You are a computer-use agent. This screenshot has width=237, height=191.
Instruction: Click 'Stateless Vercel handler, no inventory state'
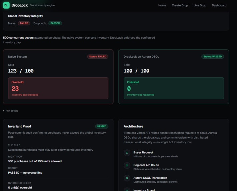[x=158, y=169]
